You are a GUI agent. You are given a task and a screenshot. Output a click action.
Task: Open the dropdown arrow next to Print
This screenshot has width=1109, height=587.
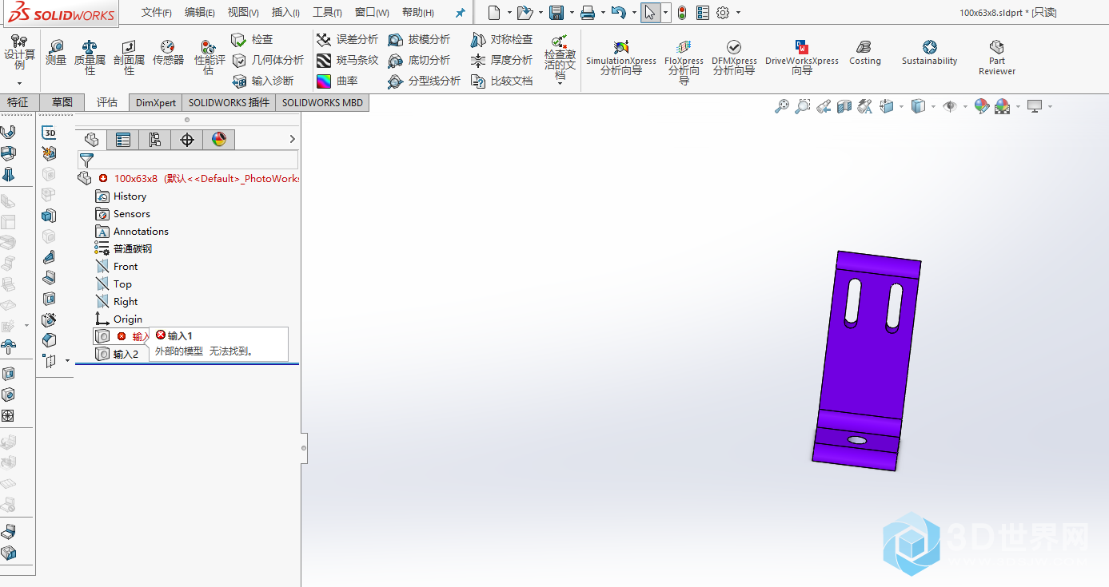click(x=602, y=13)
